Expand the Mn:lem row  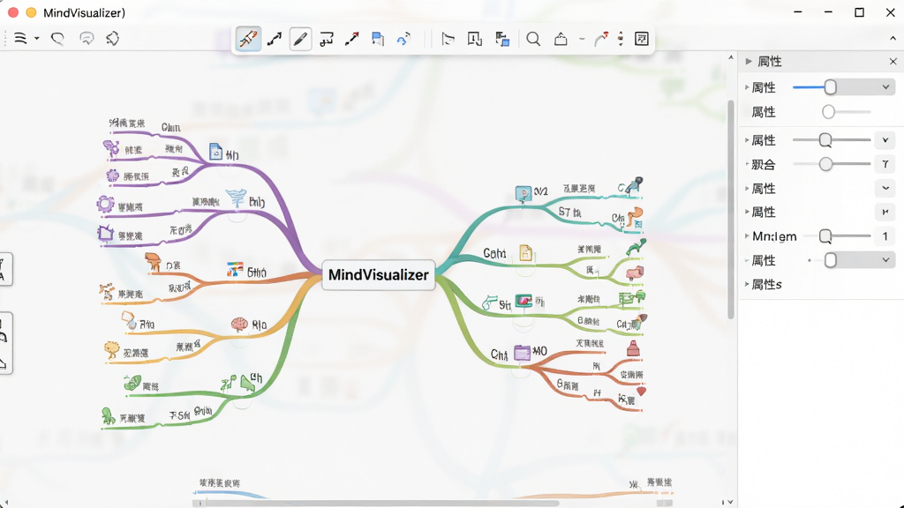pos(747,235)
